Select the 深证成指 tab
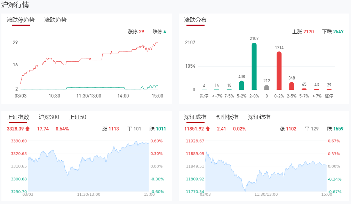The image size is (351, 204). pos(195,117)
